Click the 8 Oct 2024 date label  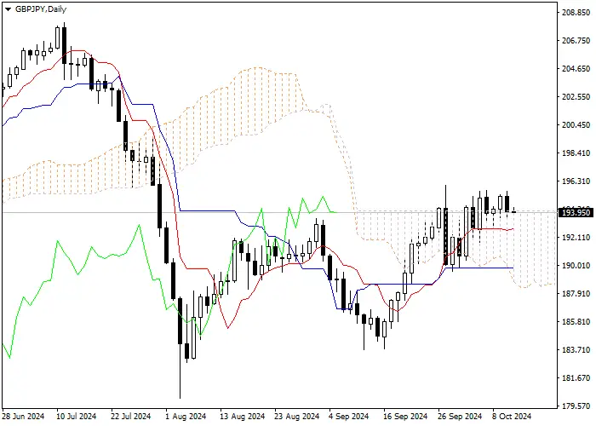(x=512, y=416)
